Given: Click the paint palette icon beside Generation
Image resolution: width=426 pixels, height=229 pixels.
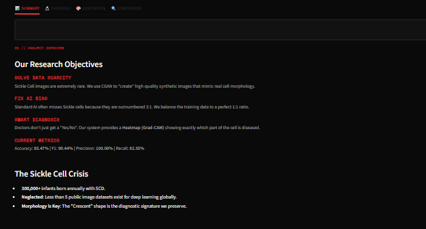Looking at the screenshot, I should (x=79, y=8).
